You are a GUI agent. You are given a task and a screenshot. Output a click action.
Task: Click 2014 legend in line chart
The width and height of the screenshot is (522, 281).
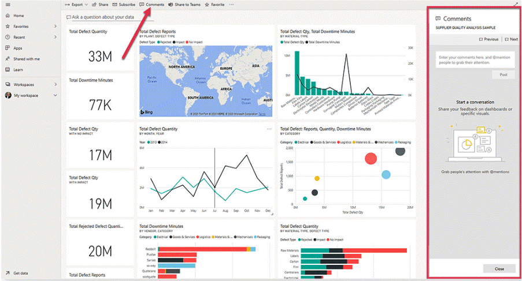click(x=163, y=142)
